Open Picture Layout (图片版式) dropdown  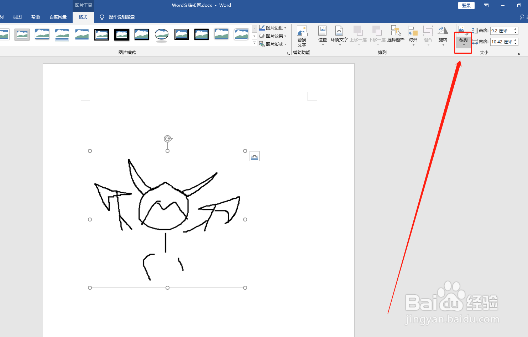273,44
